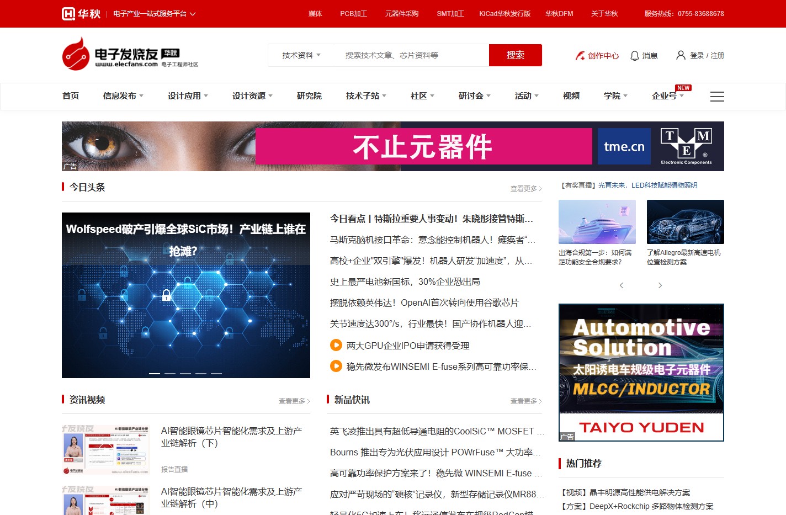Open 摆脱依赖英伟达 OpenAI article
This screenshot has height=515, width=786.
click(x=424, y=302)
